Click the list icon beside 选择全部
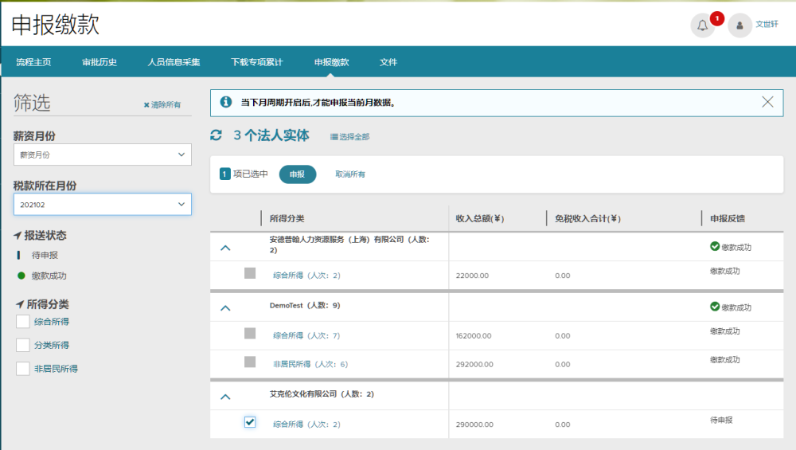Image resolution: width=796 pixels, height=450 pixels. (x=334, y=137)
